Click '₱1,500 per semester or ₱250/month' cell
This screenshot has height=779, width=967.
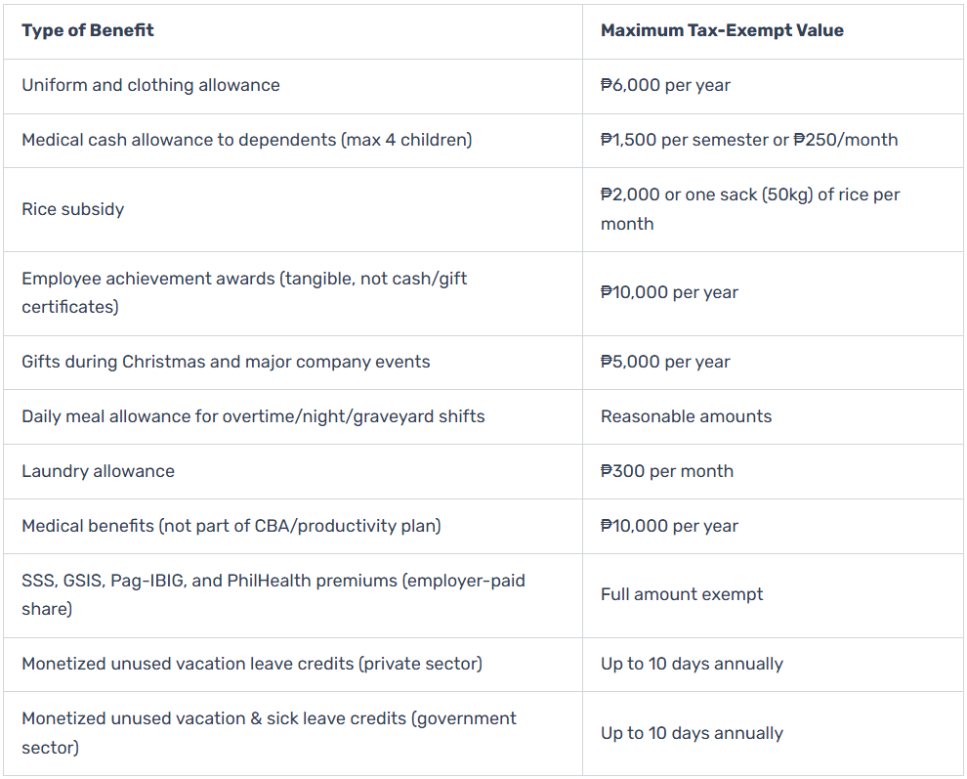[749, 140]
